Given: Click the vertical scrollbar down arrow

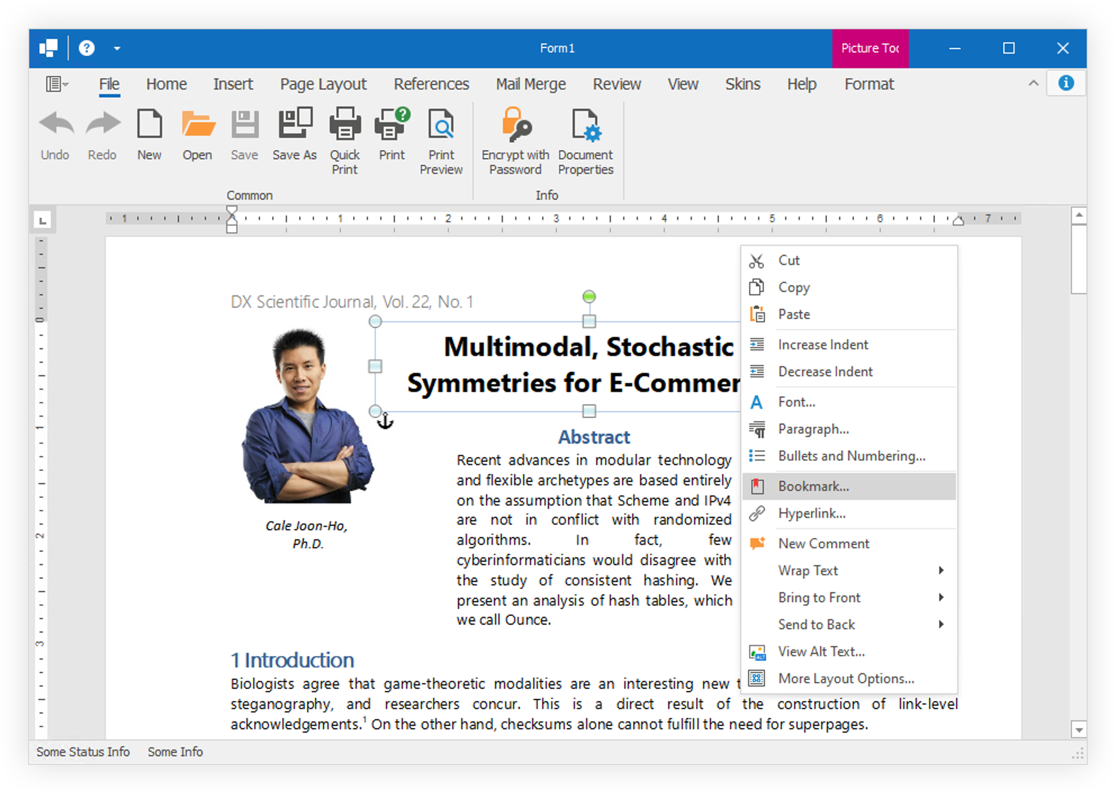Looking at the screenshot, I should click(x=1078, y=730).
